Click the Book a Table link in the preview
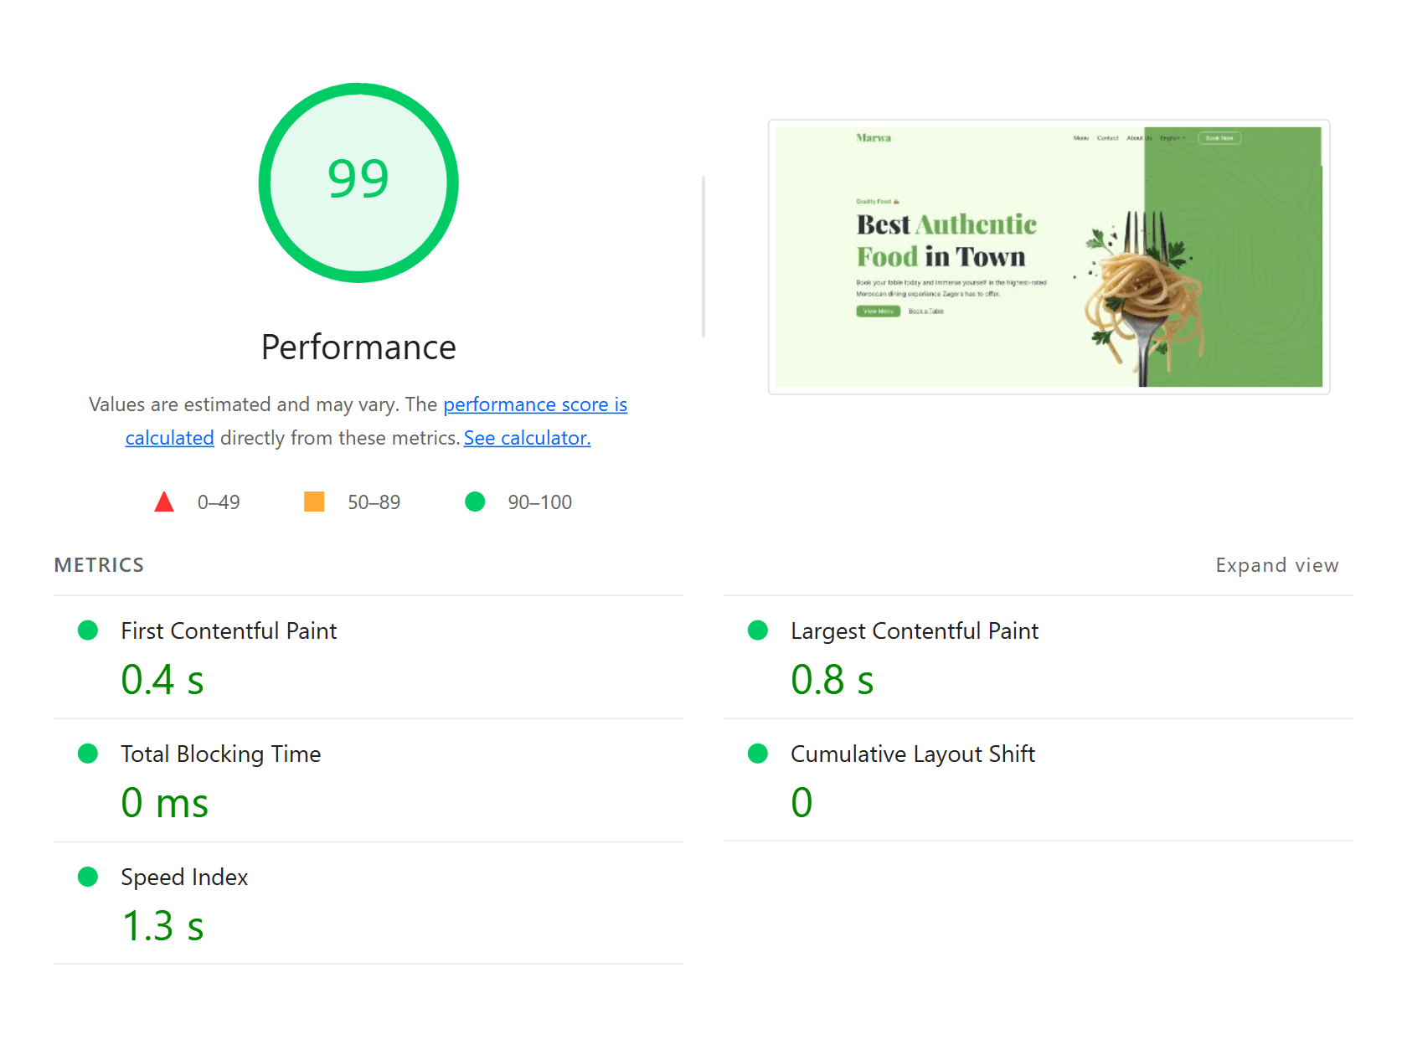Screen dimensions: 1407x1055 point(927,311)
